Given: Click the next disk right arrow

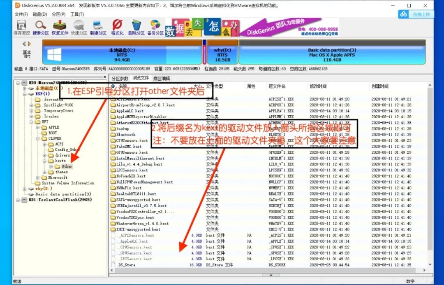Looking at the screenshot, I should pos(29,44).
